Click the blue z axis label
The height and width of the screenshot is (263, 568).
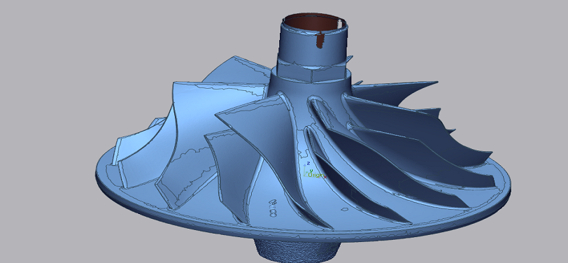308,164
